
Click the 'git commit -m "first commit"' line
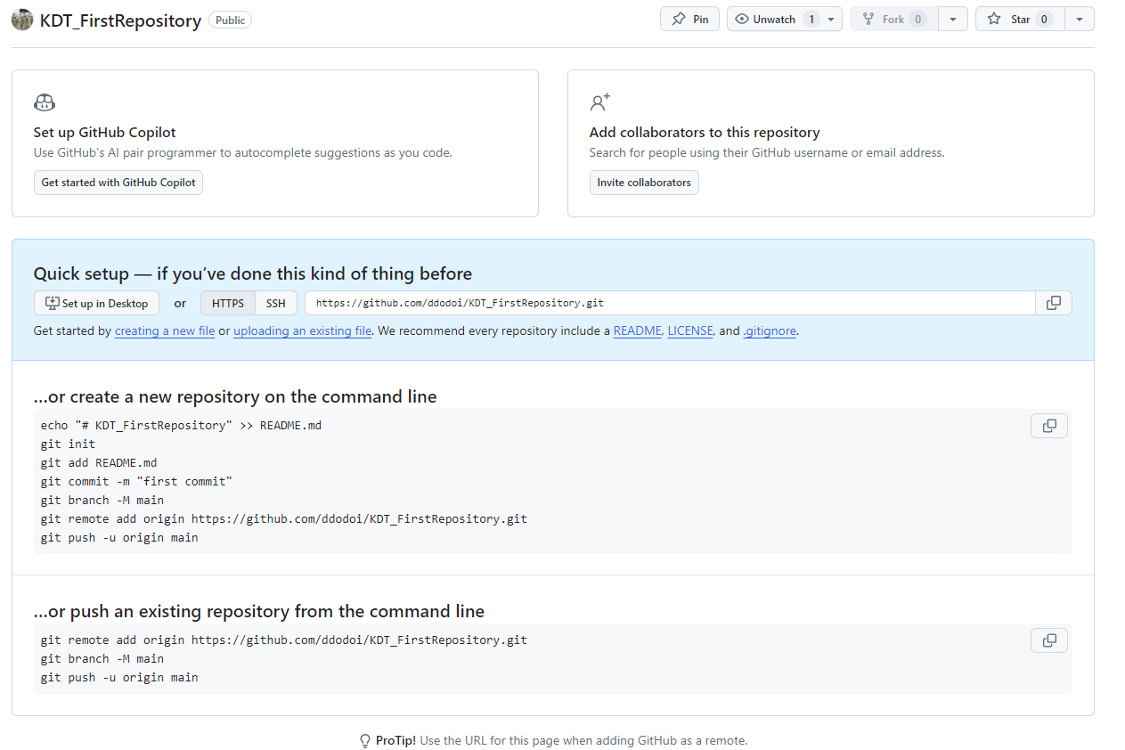click(x=136, y=481)
